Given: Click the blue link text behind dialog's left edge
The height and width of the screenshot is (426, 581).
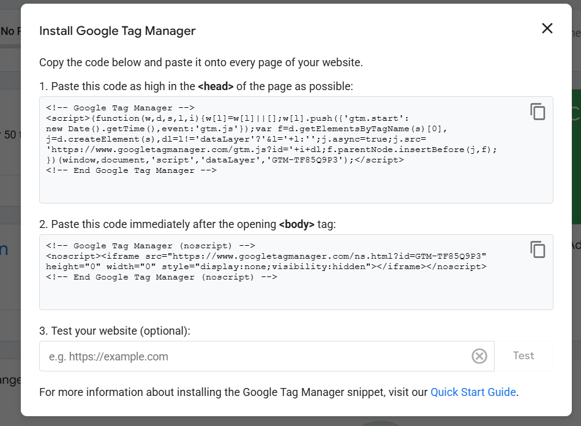Looking at the screenshot, I should tap(5, 248).
